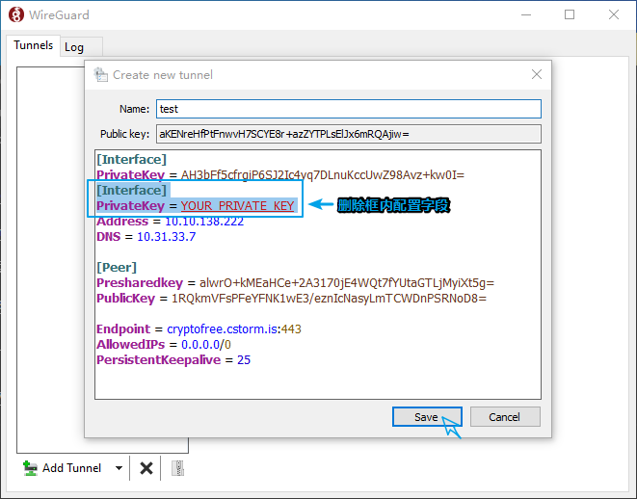Click the remove tunnel X icon

click(x=146, y=468)
